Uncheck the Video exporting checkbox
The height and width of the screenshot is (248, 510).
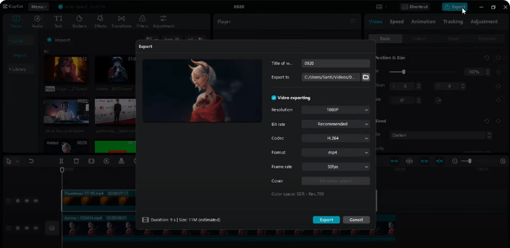click(274, 98)
